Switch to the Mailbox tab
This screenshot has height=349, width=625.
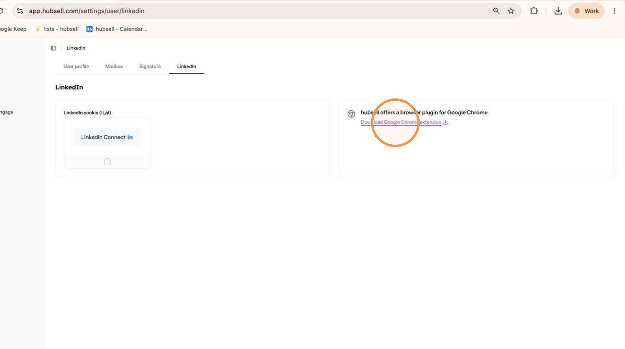pos(114,66)
